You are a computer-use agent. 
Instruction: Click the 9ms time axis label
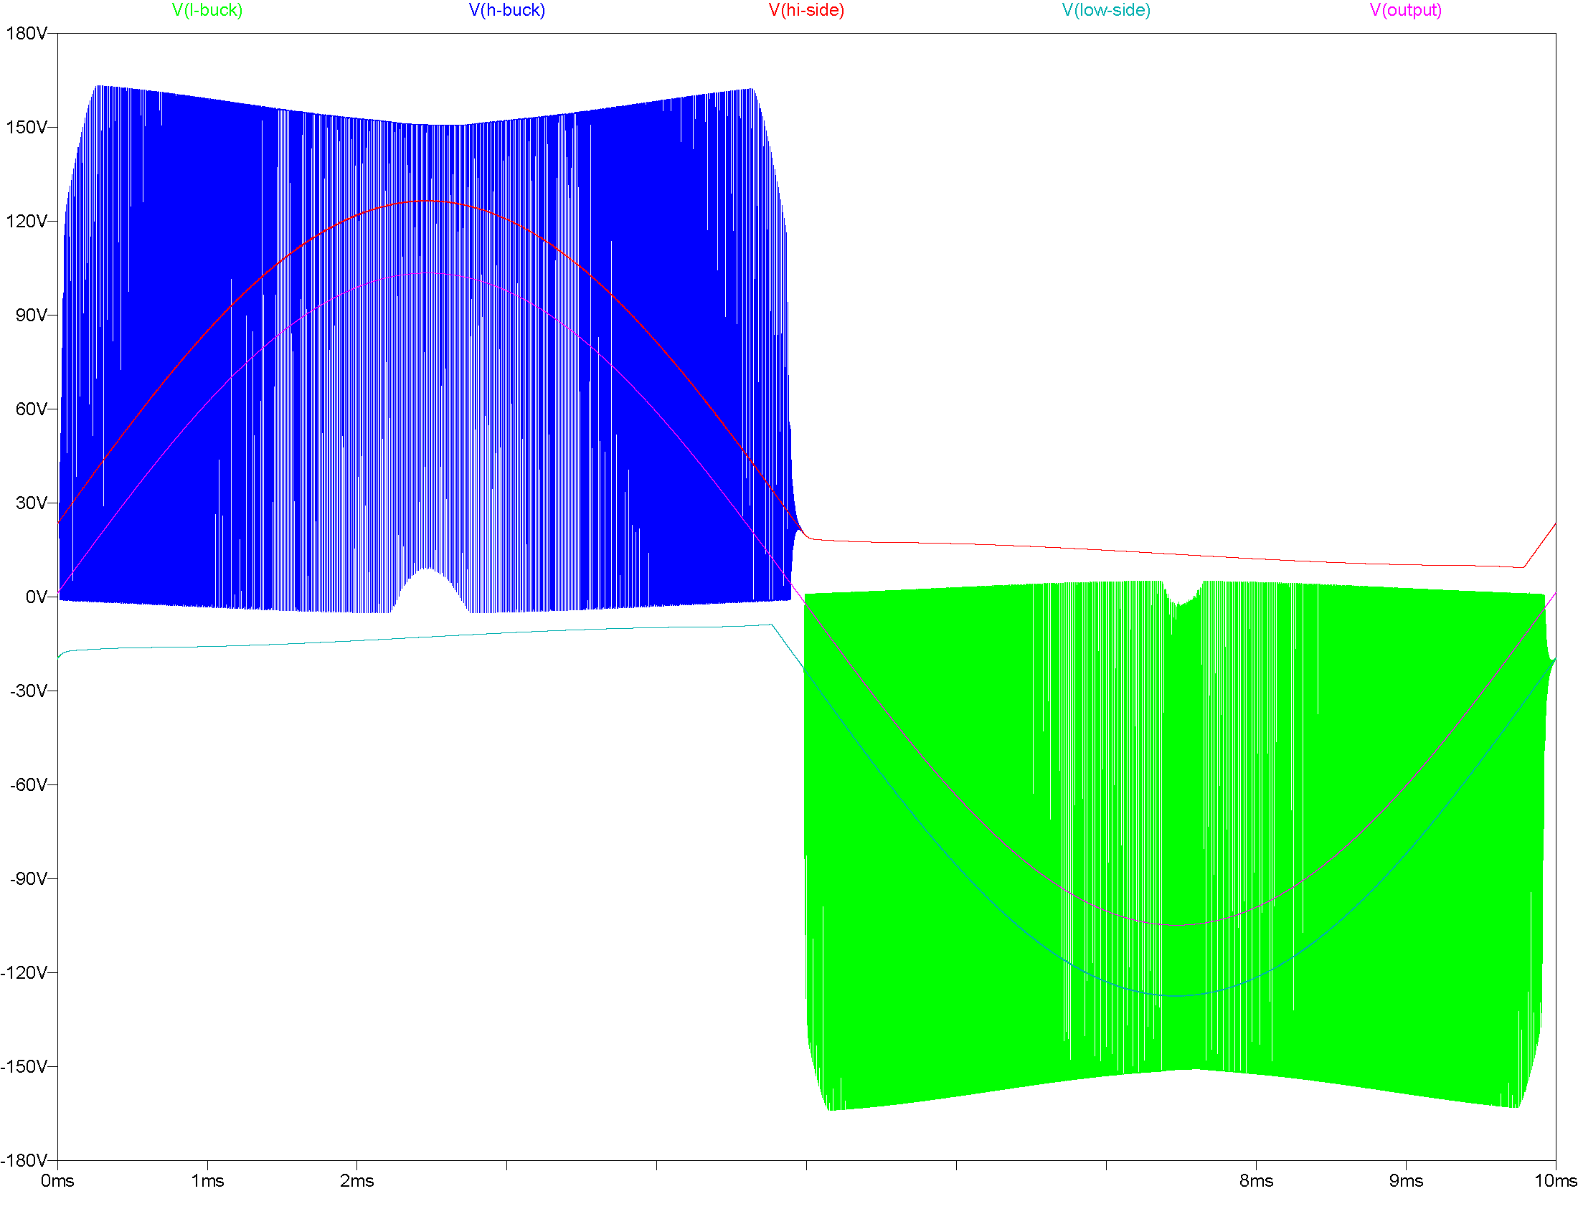pos(1406,1181)
